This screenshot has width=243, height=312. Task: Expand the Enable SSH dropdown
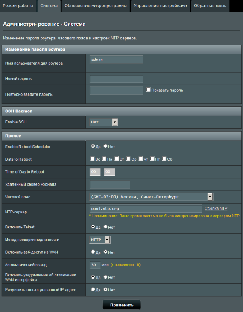[104, 122]
